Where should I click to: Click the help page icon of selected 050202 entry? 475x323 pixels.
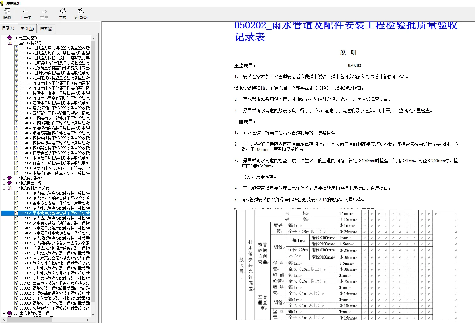point(16,213)
